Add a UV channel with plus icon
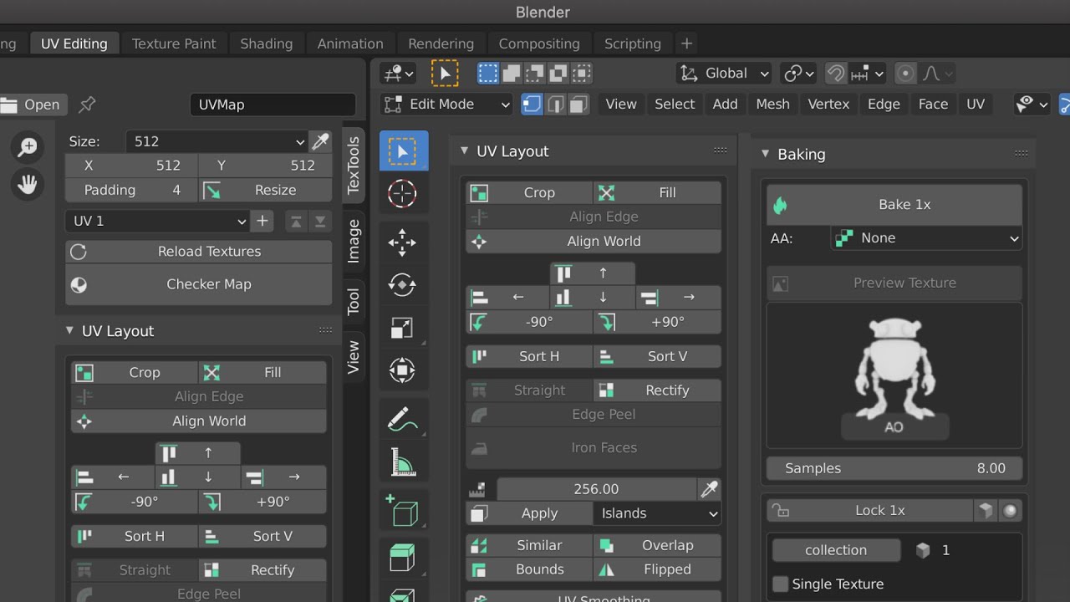 click(x=262, y=221)
